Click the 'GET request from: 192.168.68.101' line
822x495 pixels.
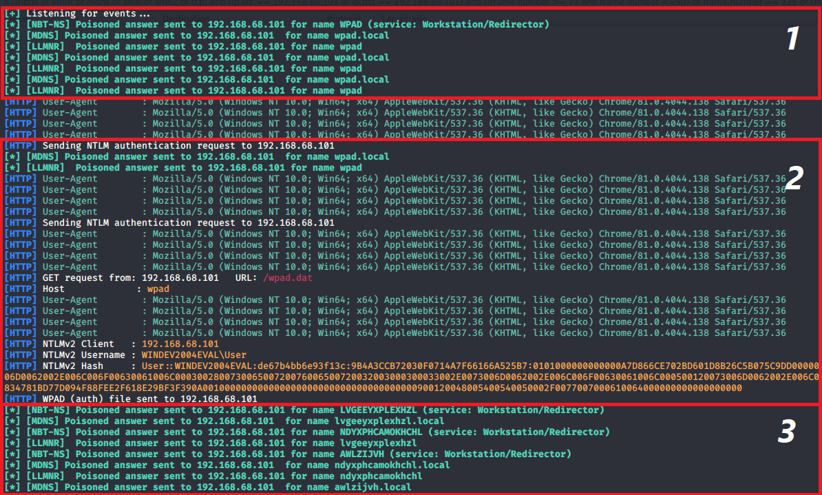[158, 278]
